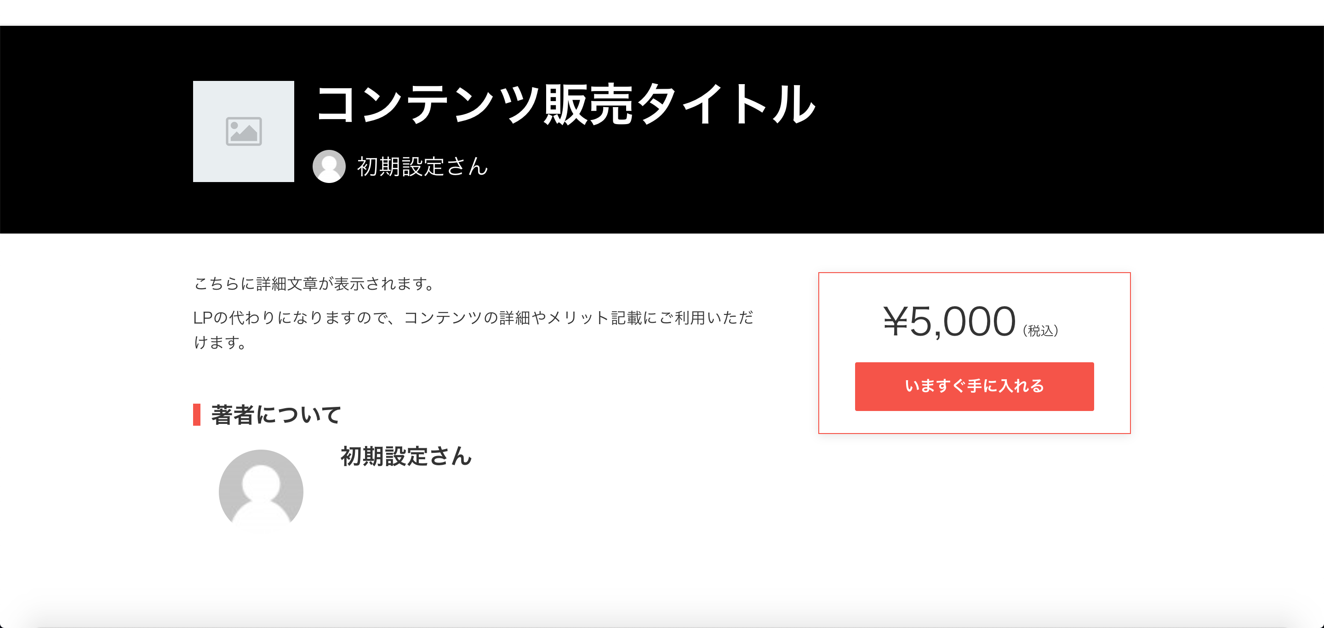Click the ¥5,000 price amount
The width and height of the screenshot is (1324, 628).
click(x=949, y=322)
